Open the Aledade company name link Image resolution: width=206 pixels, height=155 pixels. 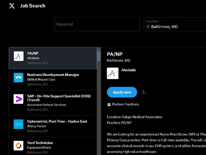[x=128, y=70]
